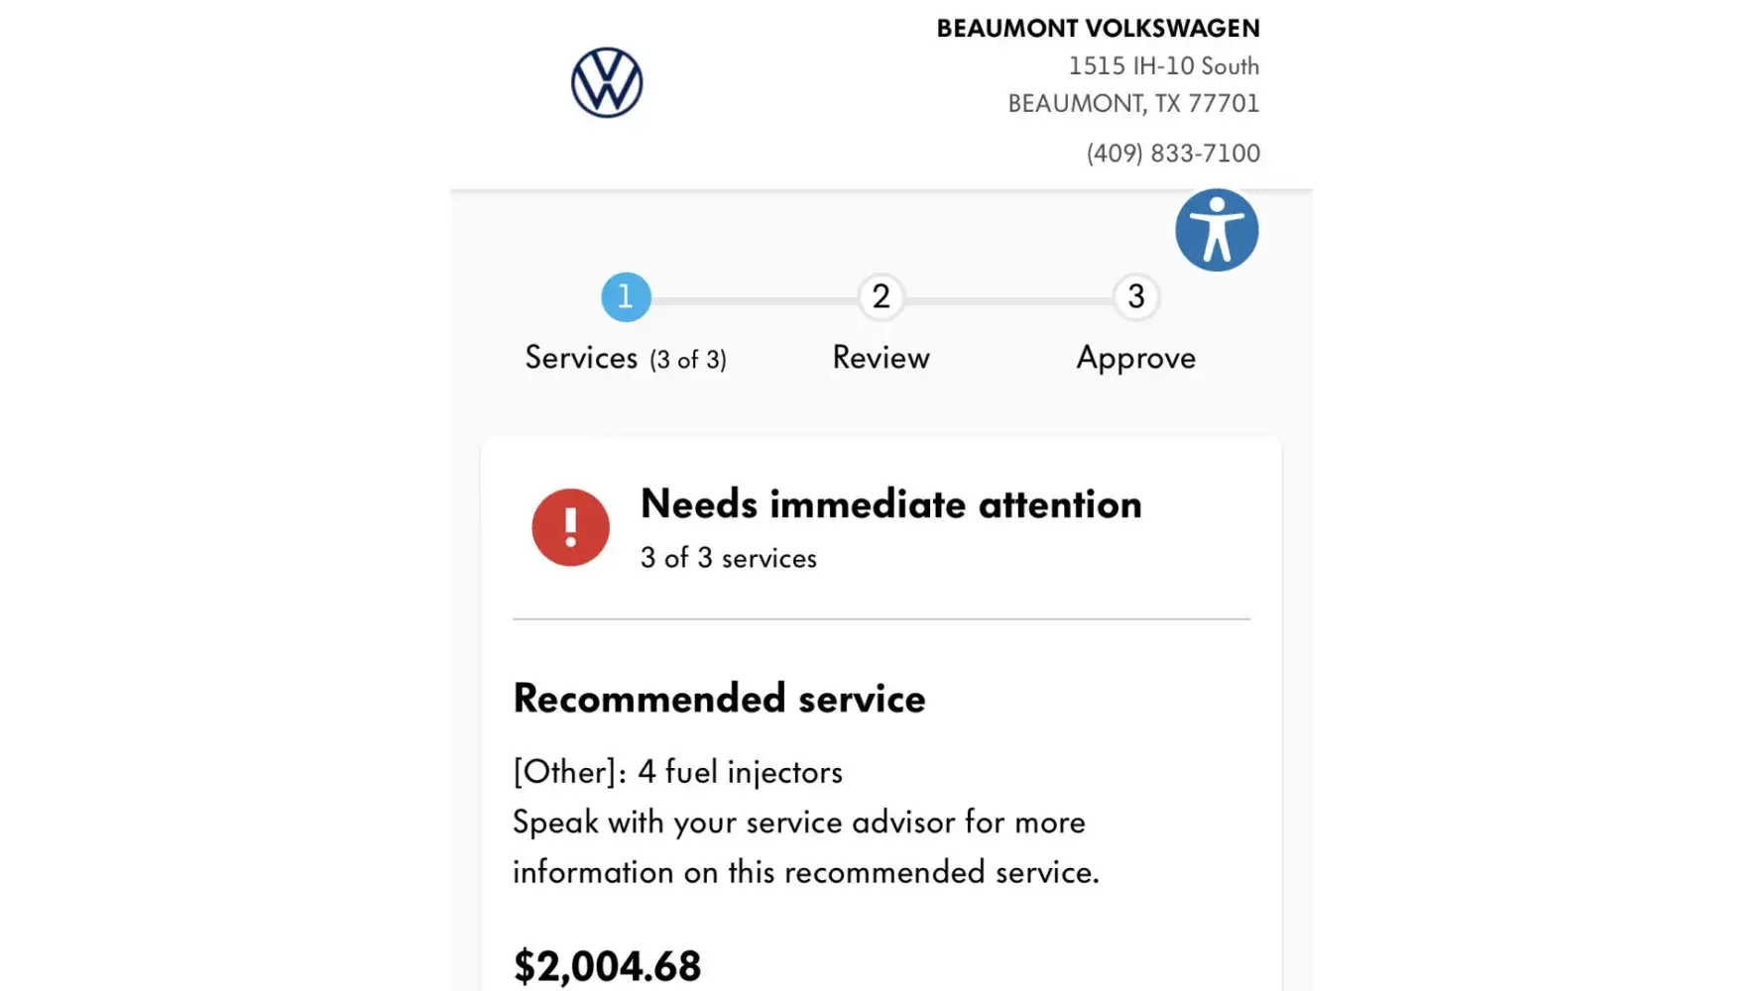Open the Review step label
The height and width of the screenshot is (991, 1763).
pos(881,358)
